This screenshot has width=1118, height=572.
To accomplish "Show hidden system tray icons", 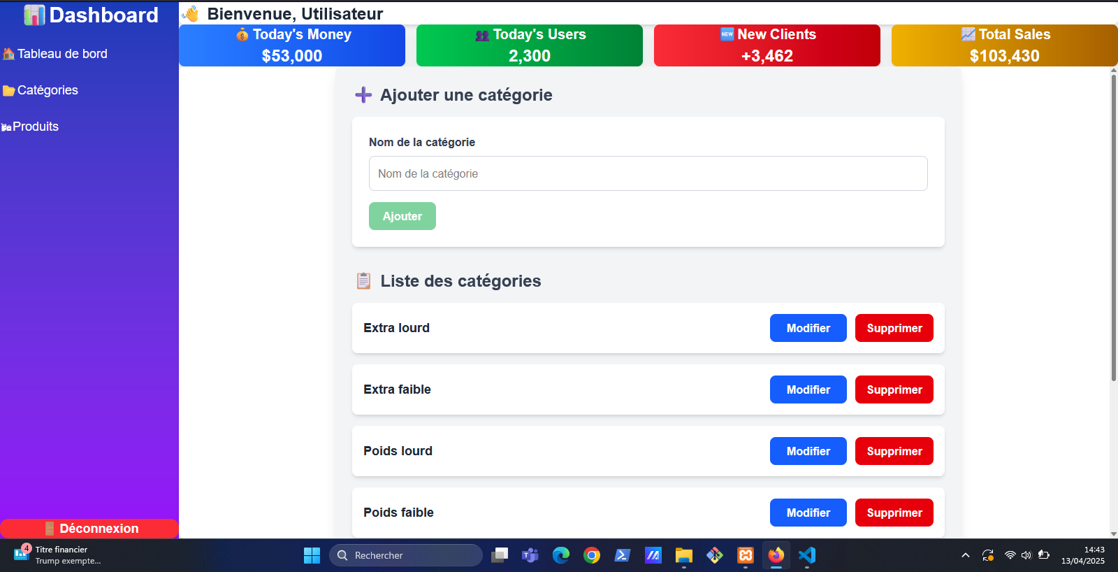I will pos(966,555).
